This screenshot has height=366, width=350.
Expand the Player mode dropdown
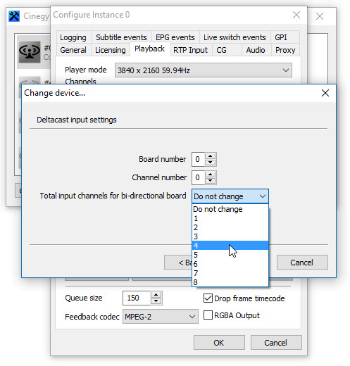[x=204, y=70]
